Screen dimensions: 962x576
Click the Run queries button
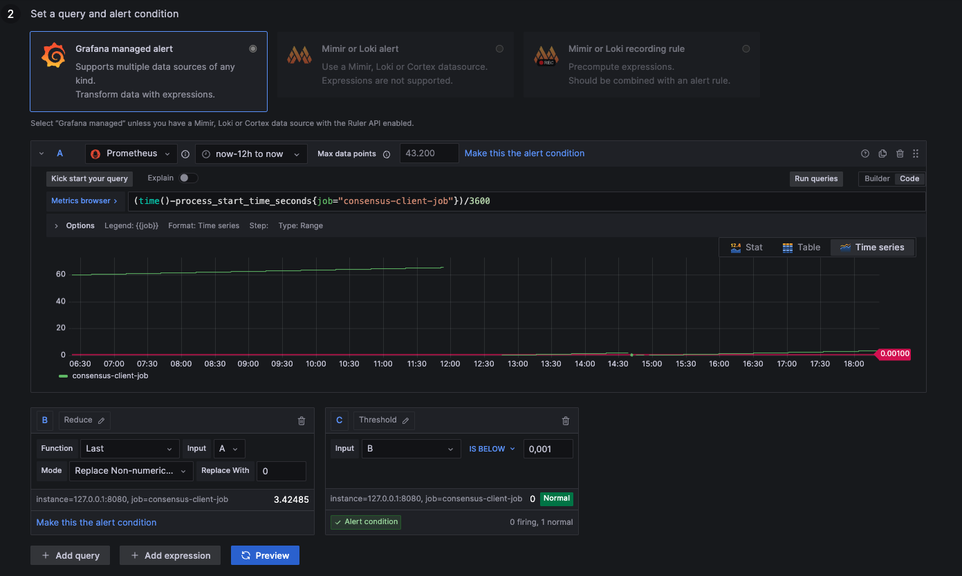pos(816,178)
